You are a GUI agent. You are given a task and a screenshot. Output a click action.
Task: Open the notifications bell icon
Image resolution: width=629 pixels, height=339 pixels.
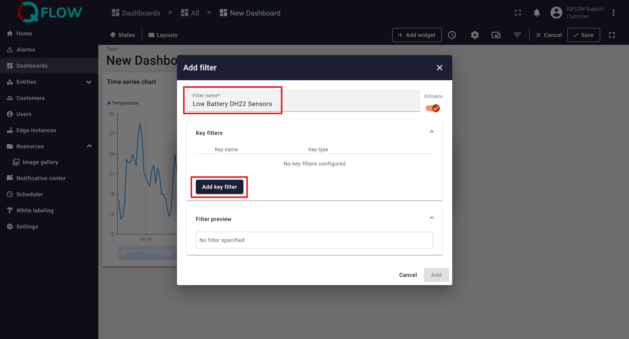[537, 13]
